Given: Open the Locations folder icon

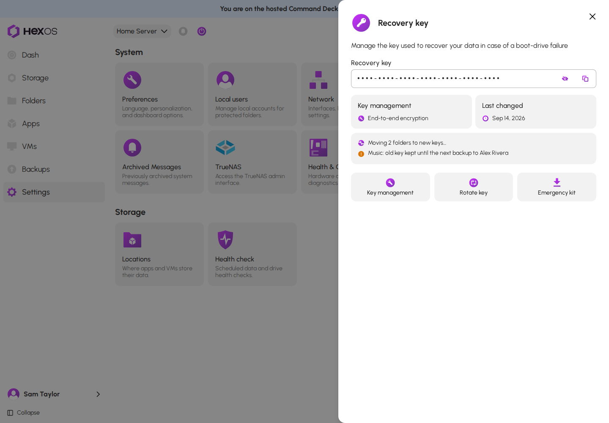Looking at the screenshot, I should pos(132,240).
